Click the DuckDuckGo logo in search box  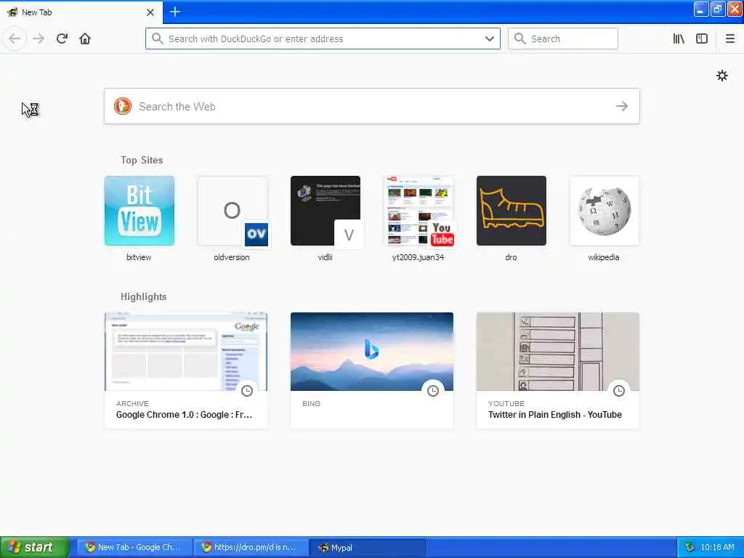tap(122, 106)
